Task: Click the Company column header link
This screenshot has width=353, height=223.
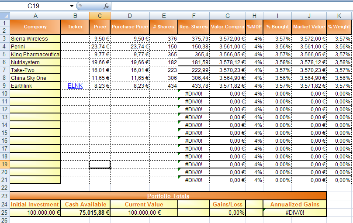Action: click(35, 27)
